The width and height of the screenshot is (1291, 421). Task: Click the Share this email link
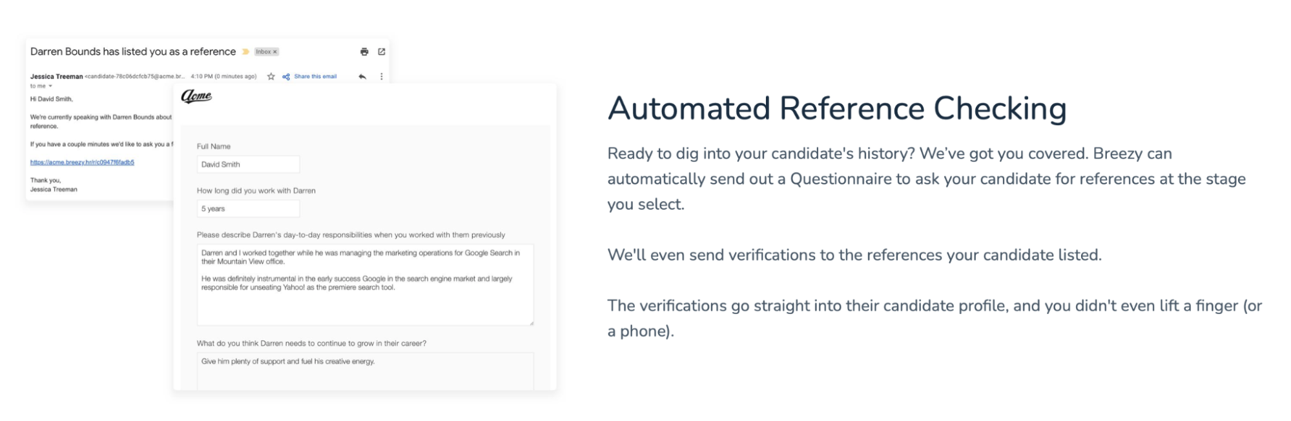[315, 77]
